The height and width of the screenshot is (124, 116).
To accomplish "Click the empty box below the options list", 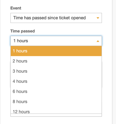I will (56, 115).
